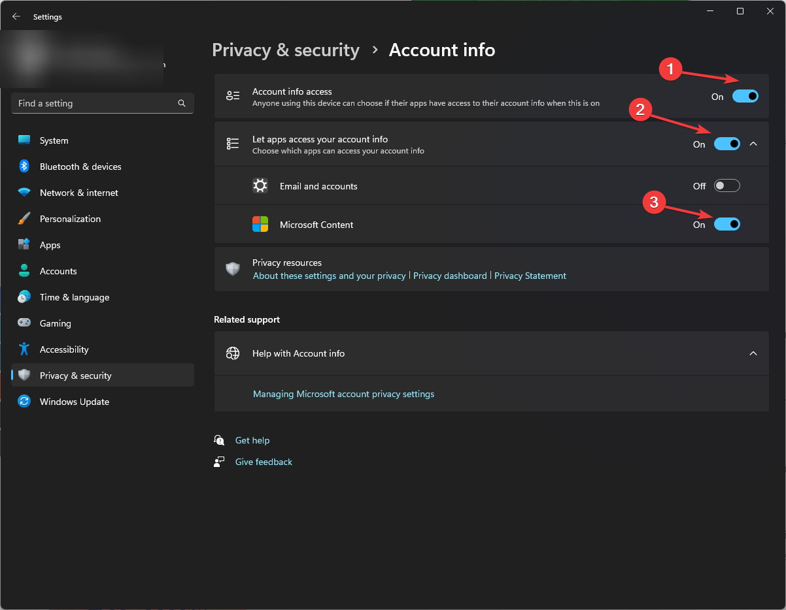786x610 pixels.
Task: Select Time & language in sidebar
Action: pos(74,297)
